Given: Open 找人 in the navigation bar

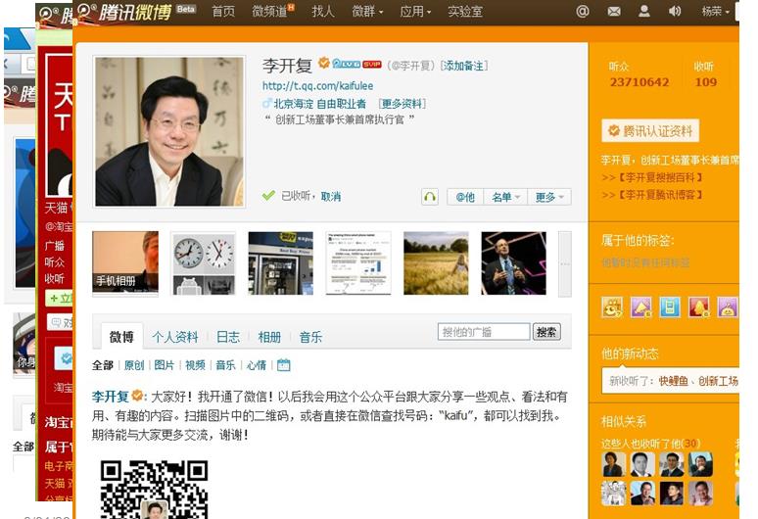Looking at the screenshot, I should point(323,11).
